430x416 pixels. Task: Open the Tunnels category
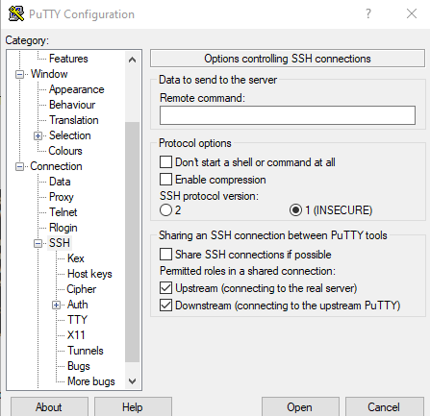(86, 351)
